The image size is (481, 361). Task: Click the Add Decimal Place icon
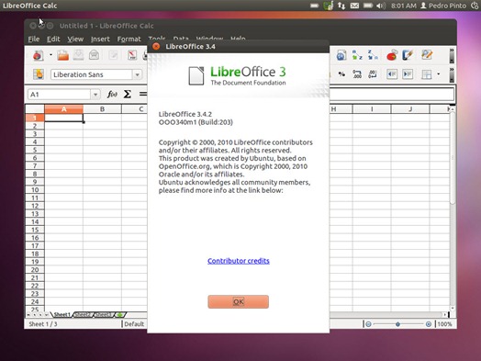[357, 74]
